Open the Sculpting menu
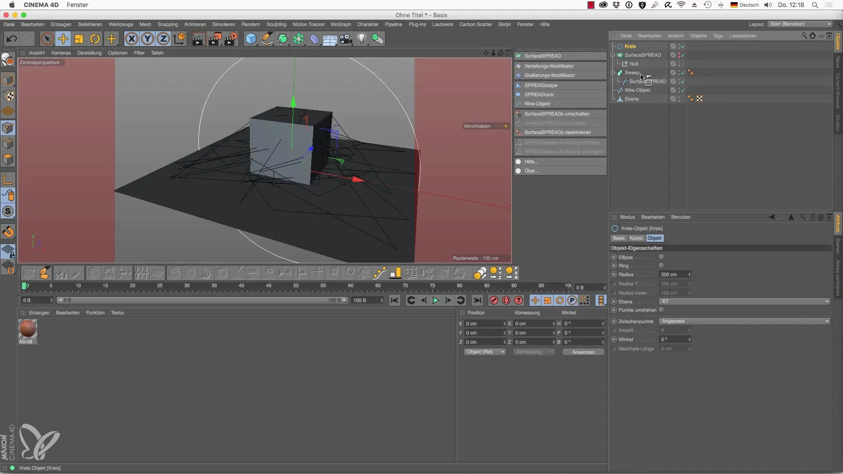The width and height of the screenshot is (843, 474). (x=276, y=25)
